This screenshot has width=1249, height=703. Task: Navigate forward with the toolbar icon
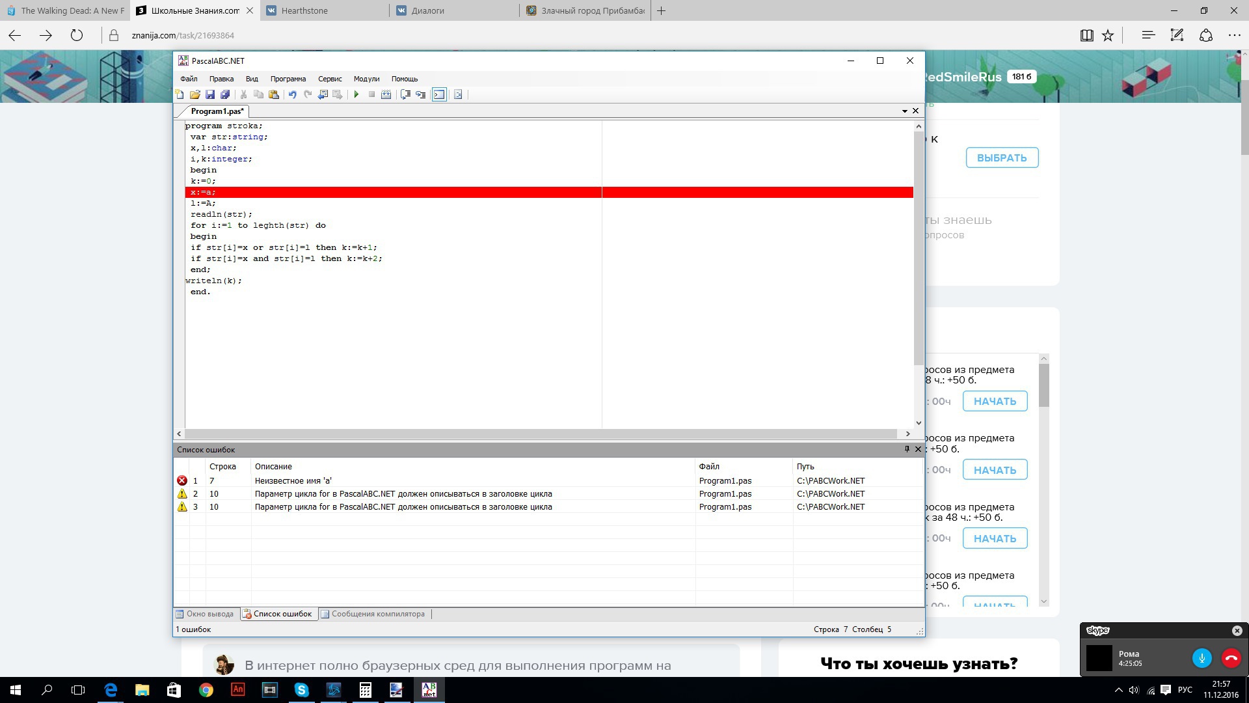tap(338, 94)
